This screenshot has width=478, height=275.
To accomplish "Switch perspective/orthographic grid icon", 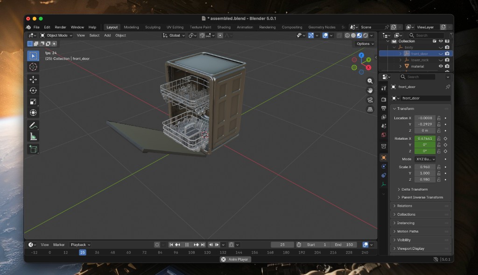I will (x=370, y=110).
